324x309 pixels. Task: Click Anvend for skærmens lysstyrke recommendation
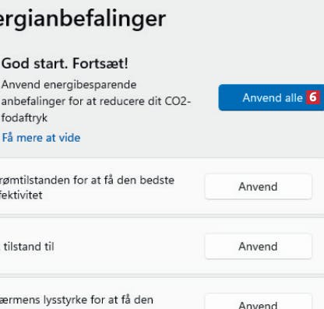point(259,304)
